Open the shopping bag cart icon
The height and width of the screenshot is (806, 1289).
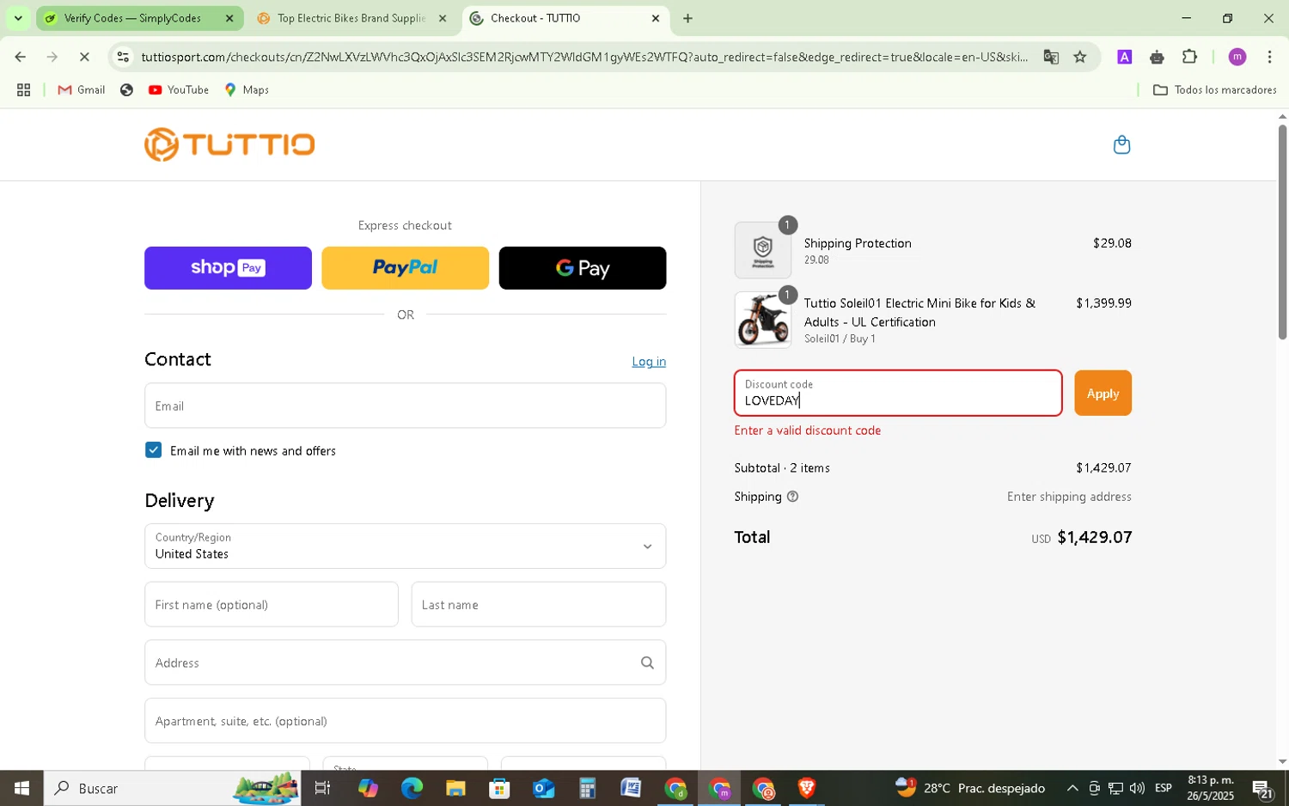(x=1121, y=144)
